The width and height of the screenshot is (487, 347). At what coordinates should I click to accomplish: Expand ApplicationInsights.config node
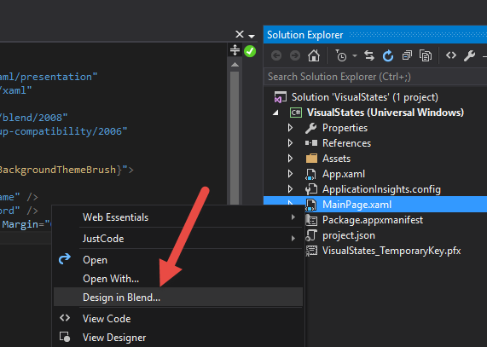pyautogui.click(x=290, y=189)
